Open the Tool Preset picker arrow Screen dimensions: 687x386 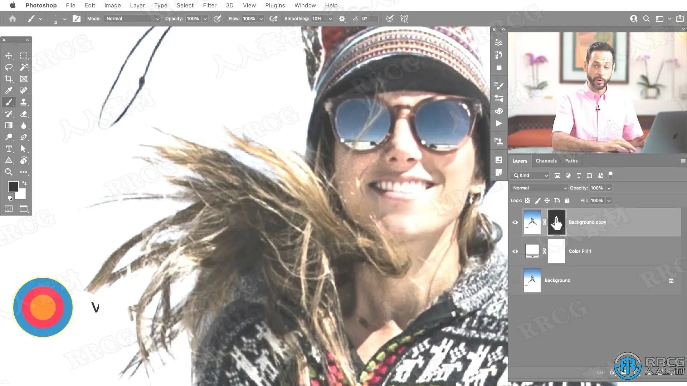click(x=40, y=19)
